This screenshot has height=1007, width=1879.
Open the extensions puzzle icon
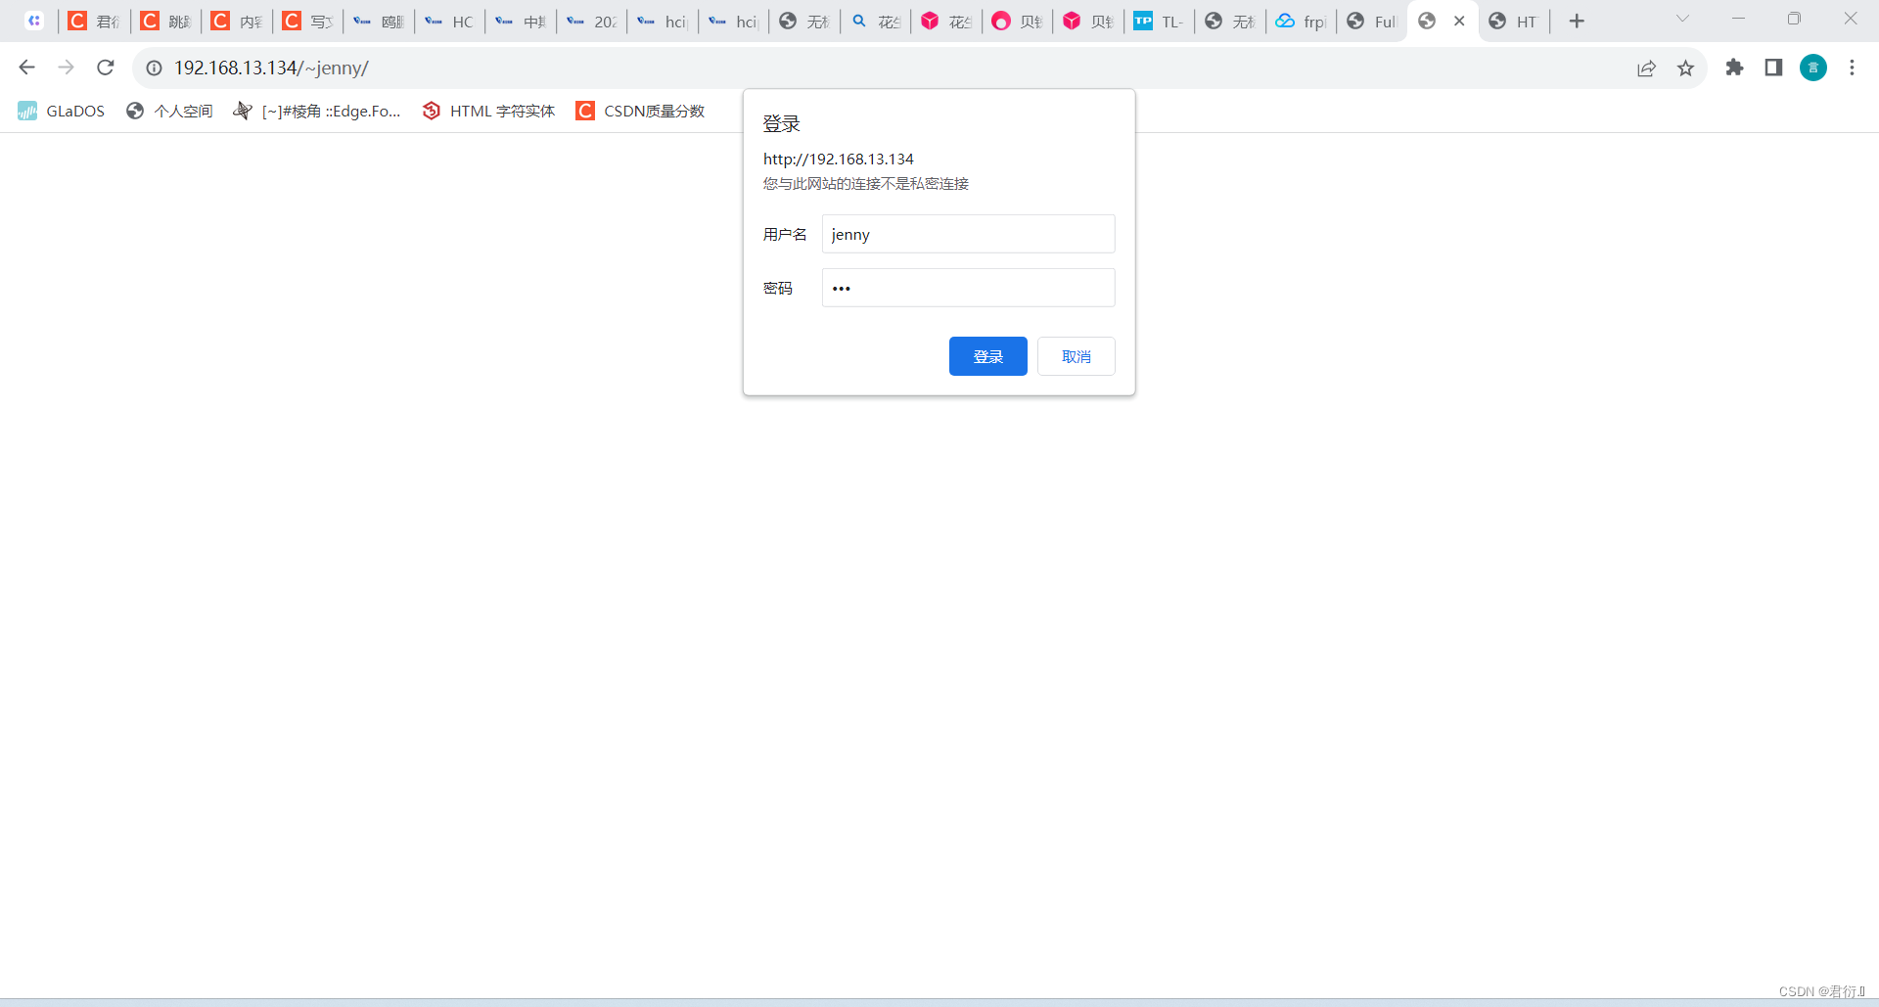(1734, 68)
